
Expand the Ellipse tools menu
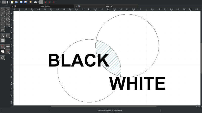(x=3, y=20)
